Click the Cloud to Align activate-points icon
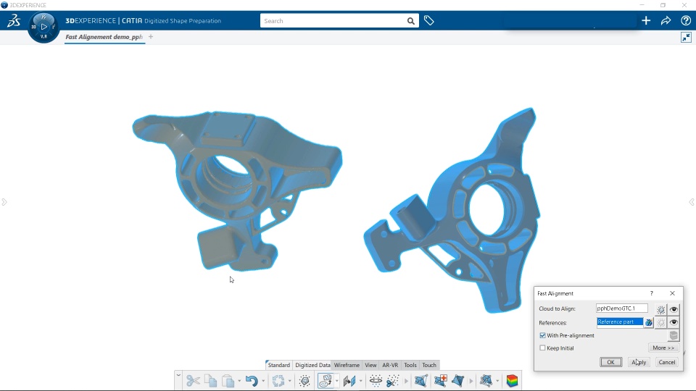 [x=661, y=309]
